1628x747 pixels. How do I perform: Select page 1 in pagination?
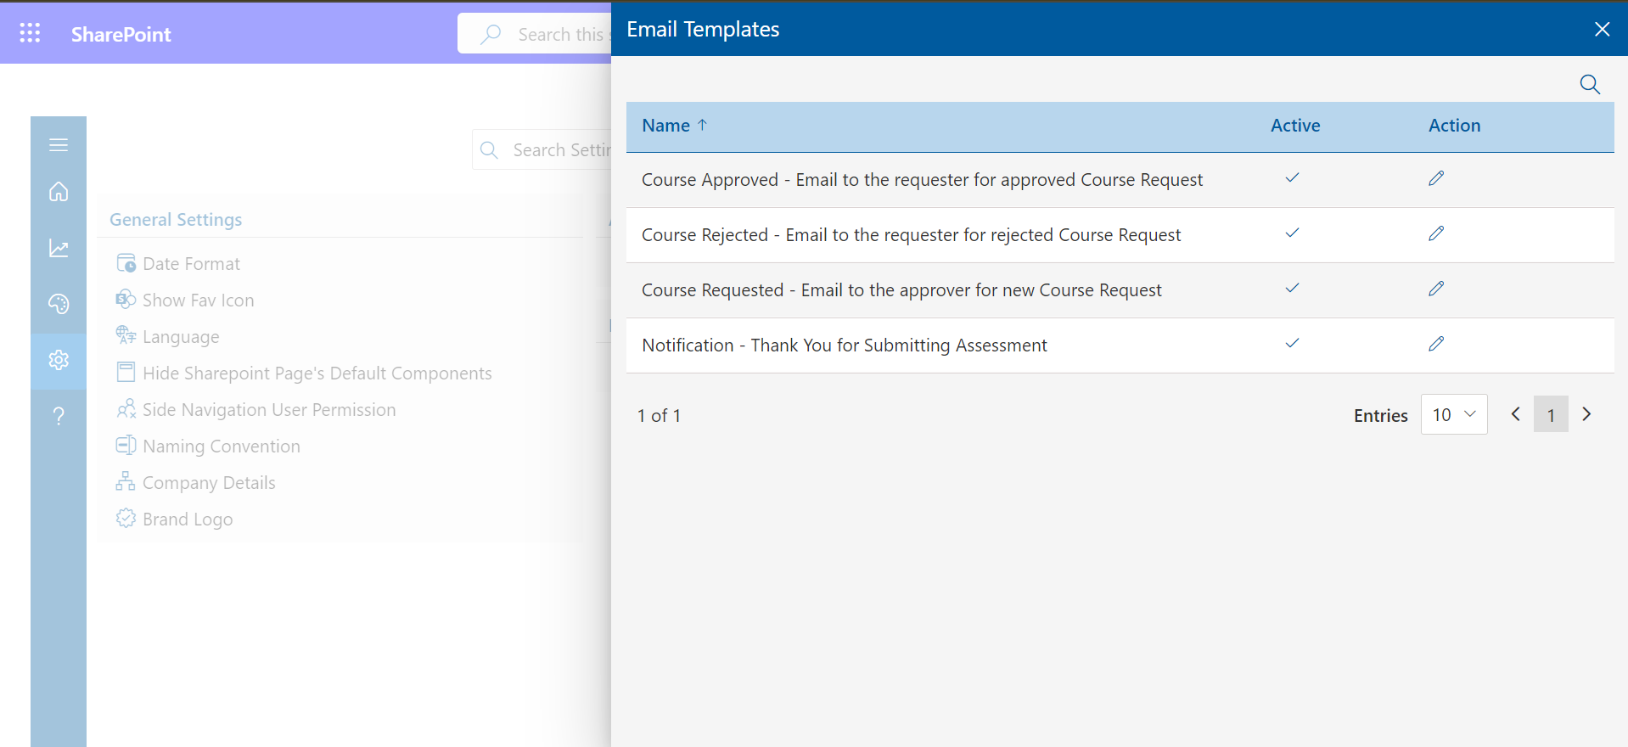pyautogui.click(x=1551, y=414)
